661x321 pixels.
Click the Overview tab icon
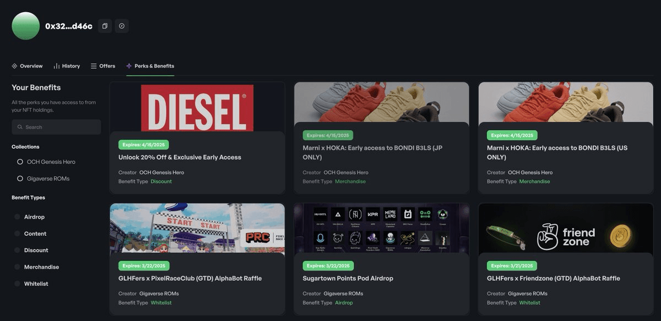pos(14,66)
